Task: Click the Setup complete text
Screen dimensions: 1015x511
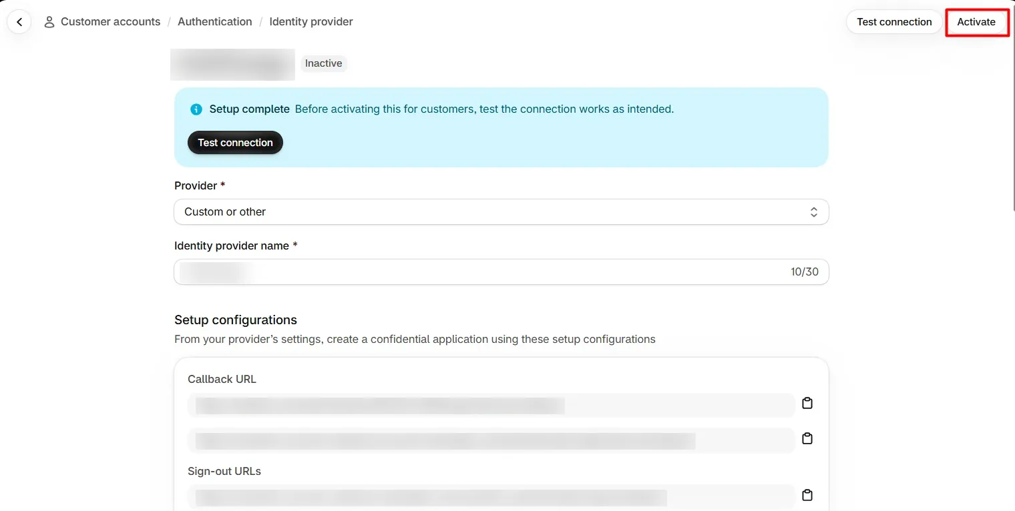Action: [250, 109]
